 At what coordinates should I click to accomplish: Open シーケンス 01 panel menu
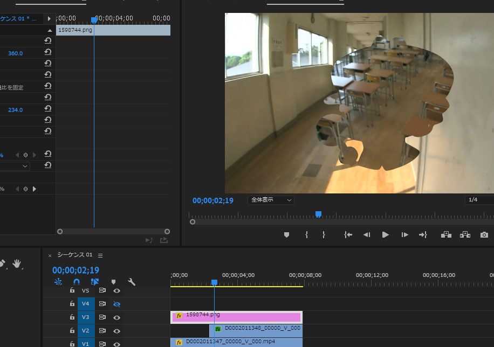100,255
